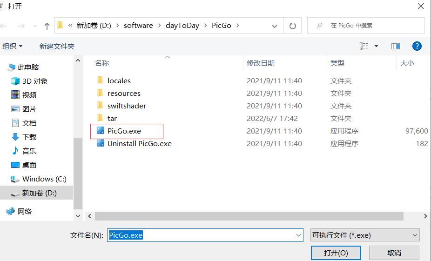431x261 pixels.
Task: Click the resources folder icon
Action: [101, 93]
